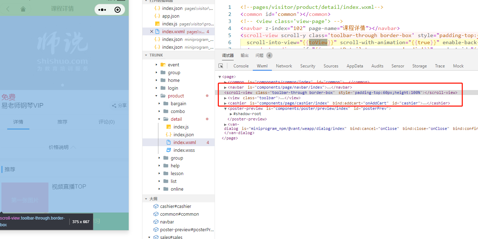
Task: Open the Wxml devtools tab
Action: click(262, 66)
